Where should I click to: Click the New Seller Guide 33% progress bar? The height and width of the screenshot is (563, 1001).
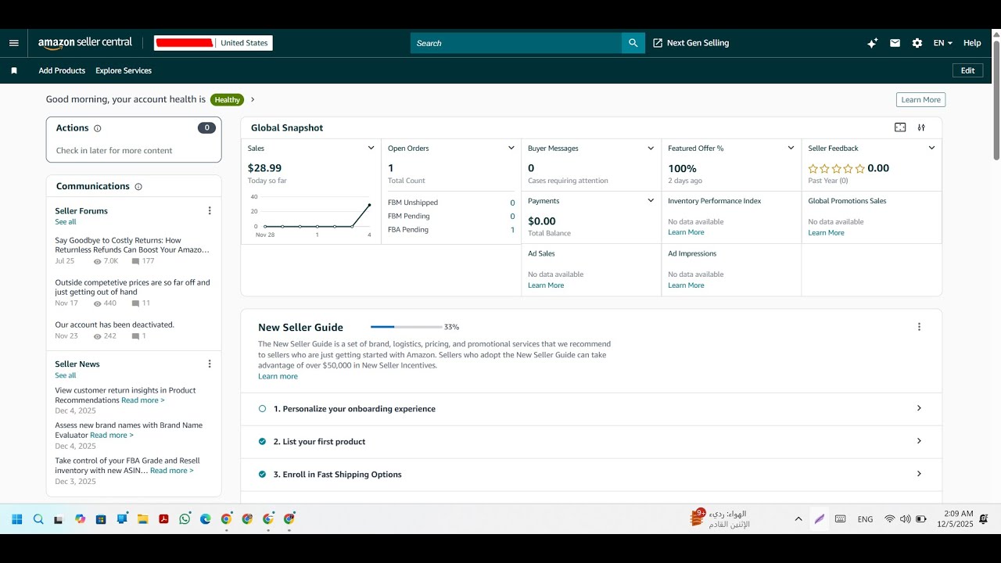click(x=407, y=327)
